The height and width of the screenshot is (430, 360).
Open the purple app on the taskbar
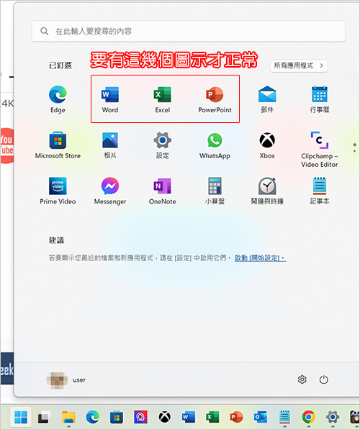[140, 417]
